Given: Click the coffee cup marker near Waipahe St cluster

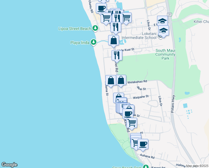Looking at the screenshot, I should 128,114.
